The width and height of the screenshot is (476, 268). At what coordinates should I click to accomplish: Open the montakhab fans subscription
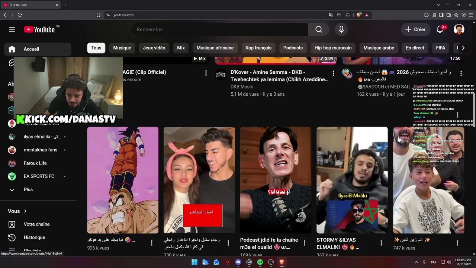click(x=37, y=150)
